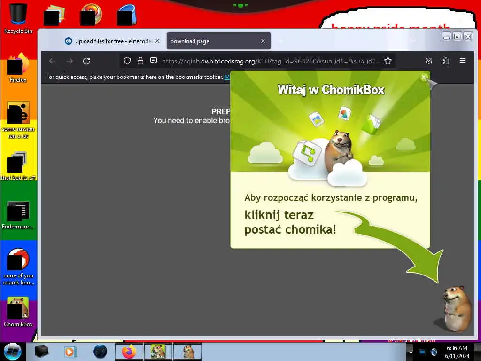Open the Firefox hamburger menu
The image size is (481, 361).
pyautogui.click(x=463, y=61)
